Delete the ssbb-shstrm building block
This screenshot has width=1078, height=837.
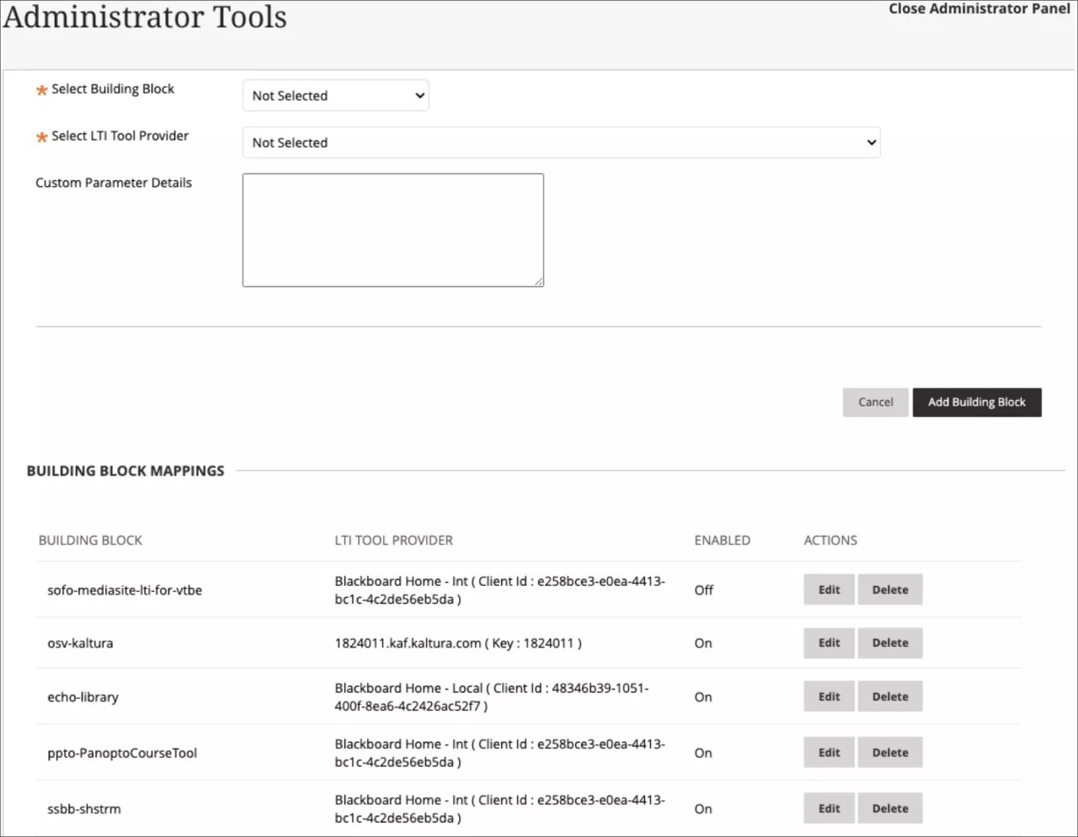click(889, 808)
